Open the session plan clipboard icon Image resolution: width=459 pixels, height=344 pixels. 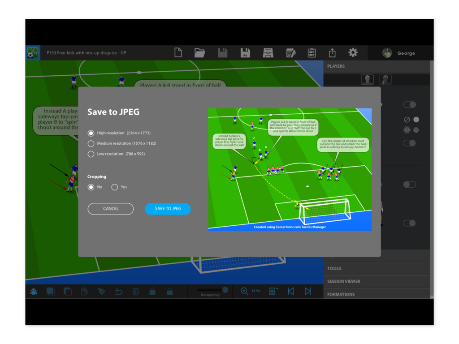pyautogui.click(x=312, y=52)
